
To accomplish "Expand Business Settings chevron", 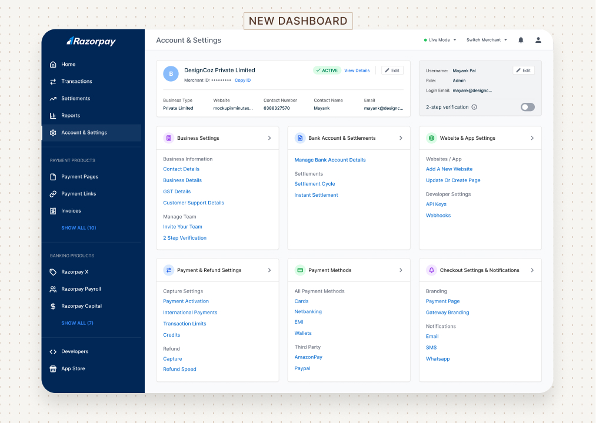I will (269, 138).
